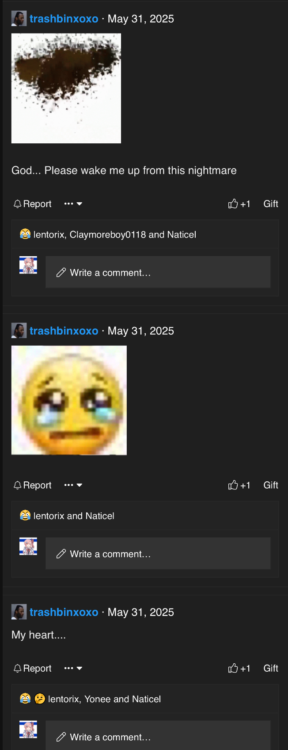Open the crying emoji image thumbnail
Image resolution: width=288 pixels, height=750 pixels.
[x=69, y=400]
